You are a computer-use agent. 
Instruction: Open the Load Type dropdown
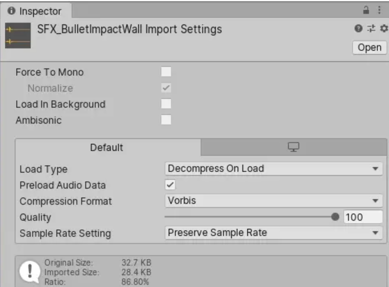pyautogui.click(x=273, y=169)
